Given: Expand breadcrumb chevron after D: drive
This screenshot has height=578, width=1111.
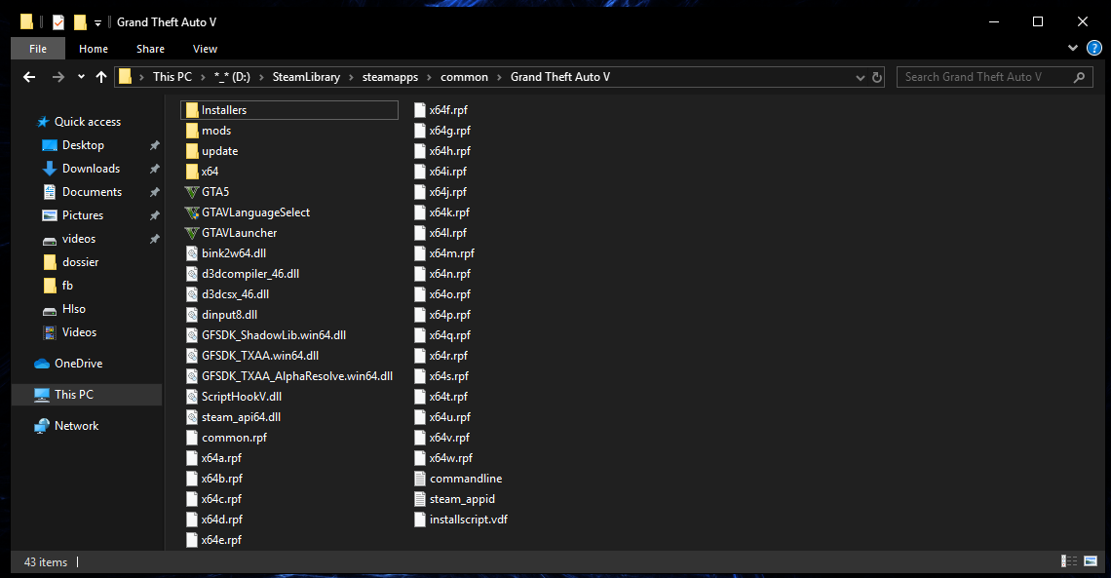Looking at the screenshot, I should click(x=261, y=77).
